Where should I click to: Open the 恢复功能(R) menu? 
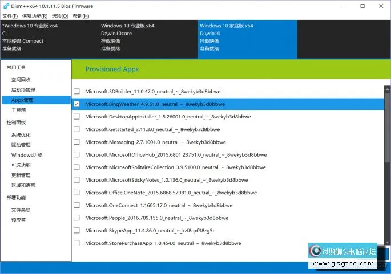pos(34,16)
